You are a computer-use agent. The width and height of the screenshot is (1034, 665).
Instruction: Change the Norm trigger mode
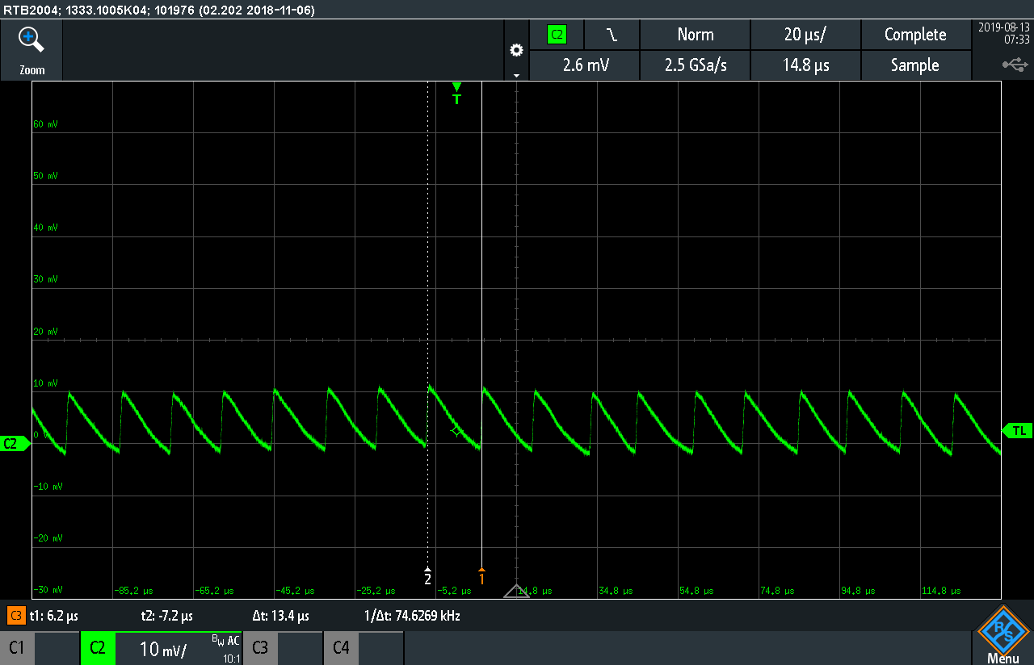point(696,35)
